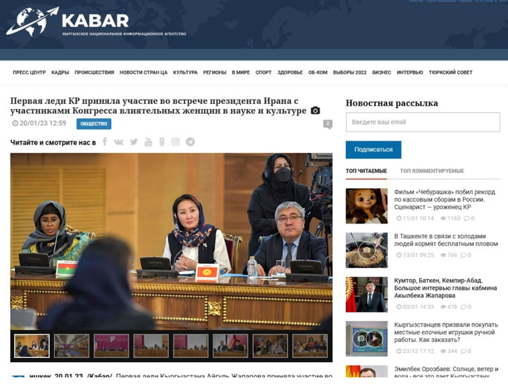
Task: Open the YouTube social icon
Action: [x=148, y=142]
